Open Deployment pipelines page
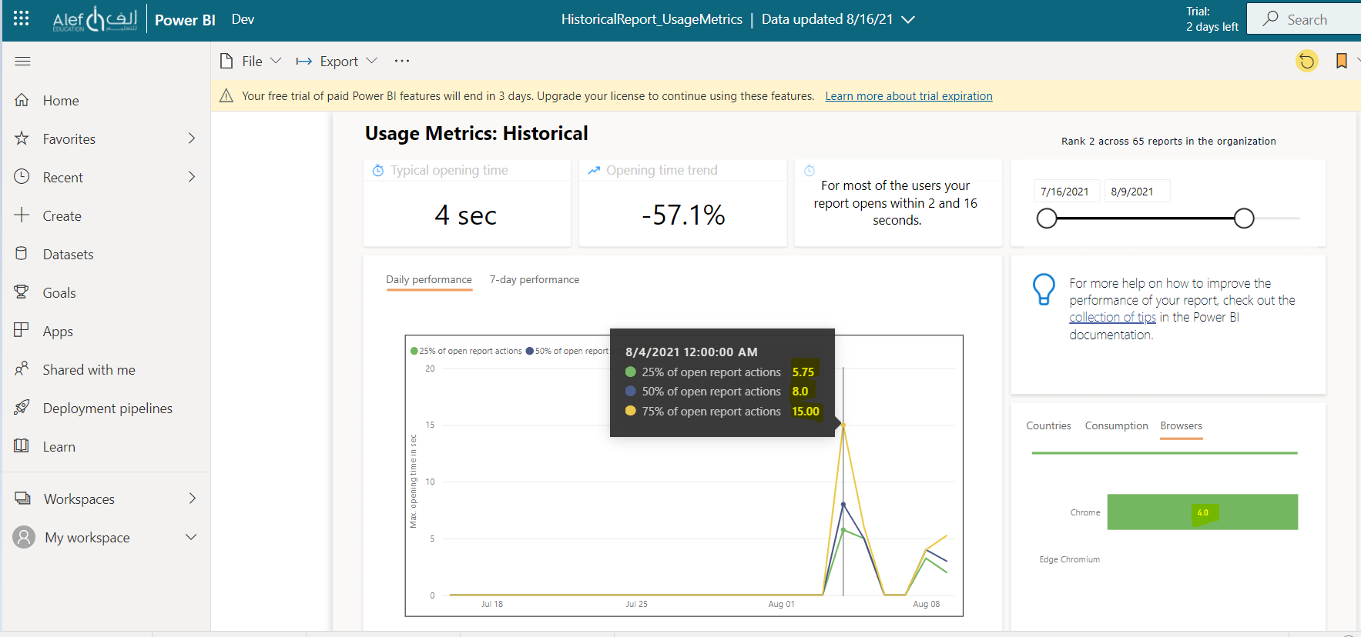1361x637 pixels. [106, 408]
